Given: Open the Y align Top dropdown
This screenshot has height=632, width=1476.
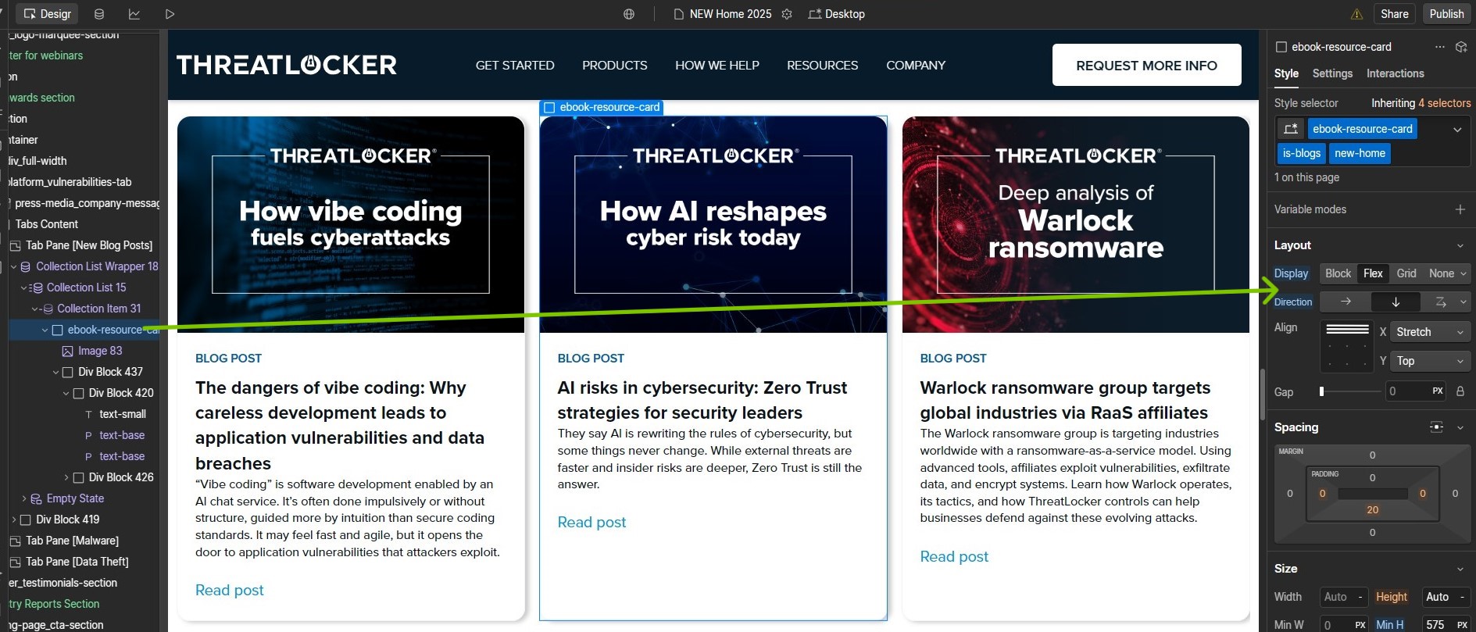Looking at the screenshot, I should click(x=1431, y=361).
